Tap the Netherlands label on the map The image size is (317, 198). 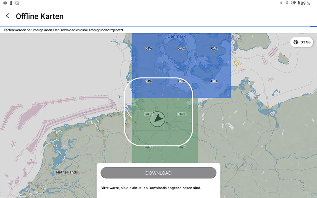(67, 172)
